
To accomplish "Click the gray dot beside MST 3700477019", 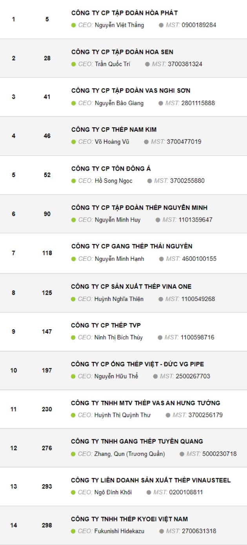I will (146, 142).
